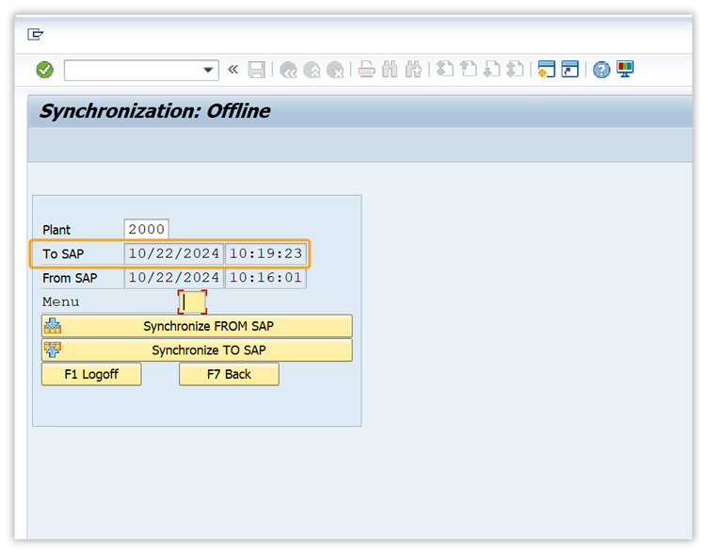Click the Find Next binoculars-plus icon

[413, 70]
